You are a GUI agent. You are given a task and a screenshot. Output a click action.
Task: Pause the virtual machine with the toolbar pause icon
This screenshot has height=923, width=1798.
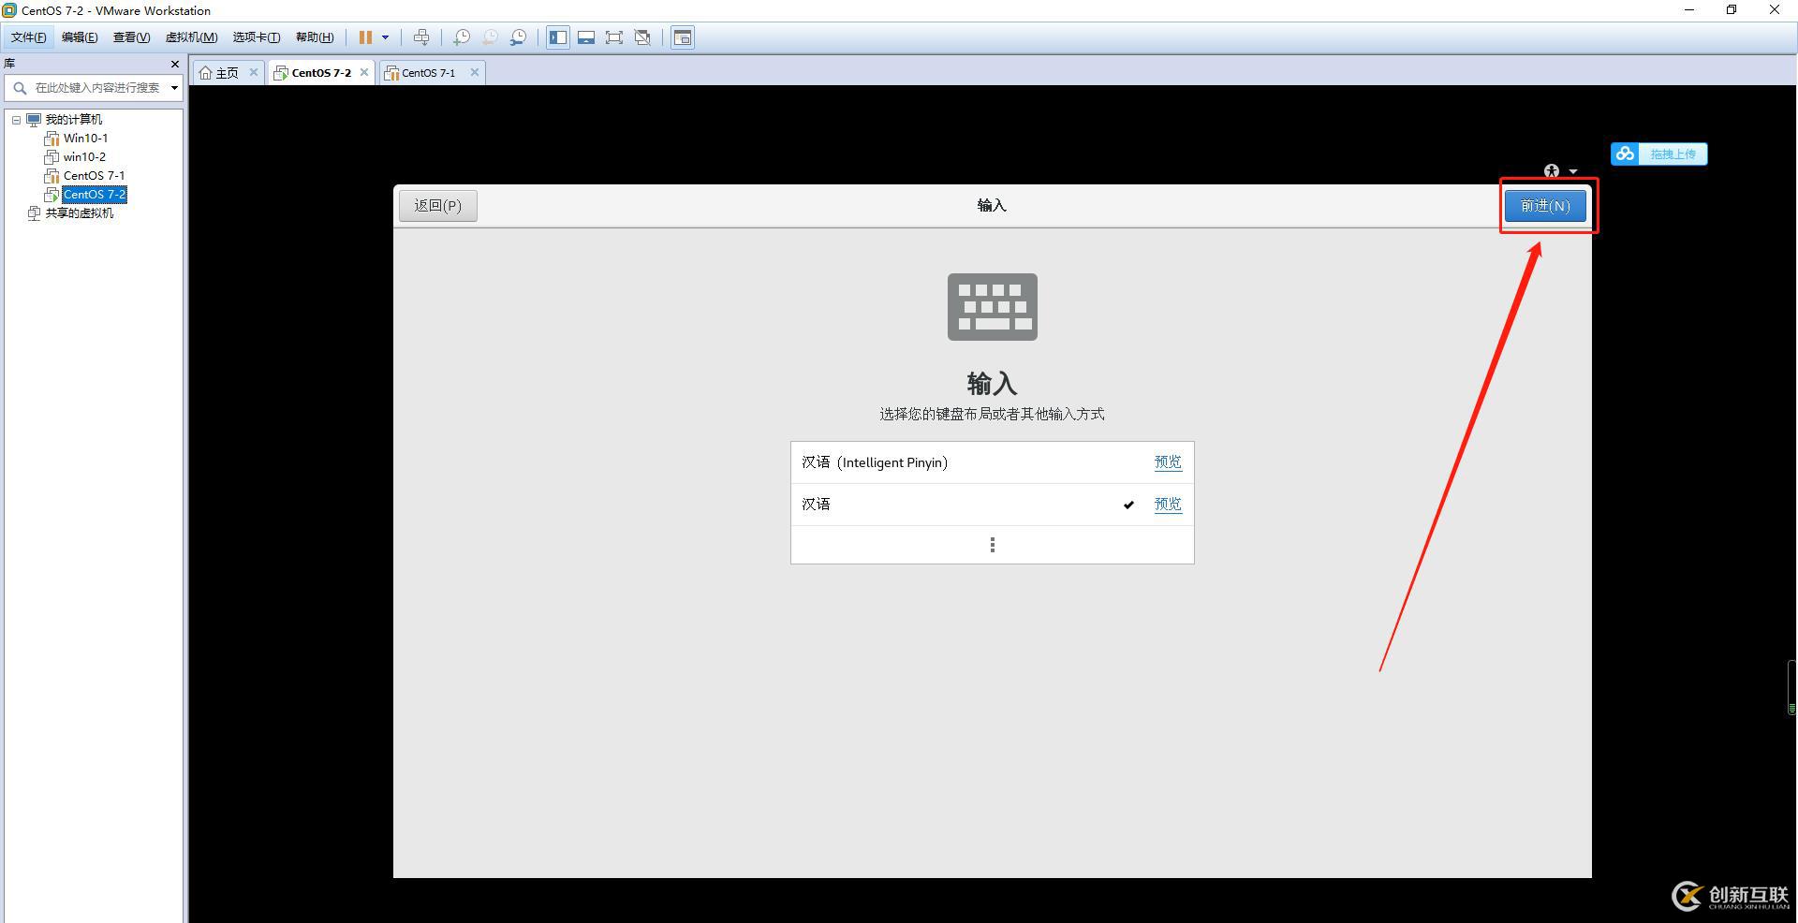click(x=365, y=37)
